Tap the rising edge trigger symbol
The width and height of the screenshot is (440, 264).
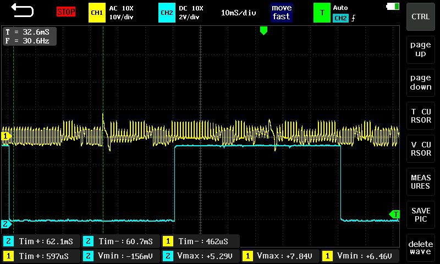click(x=353, y=18)
